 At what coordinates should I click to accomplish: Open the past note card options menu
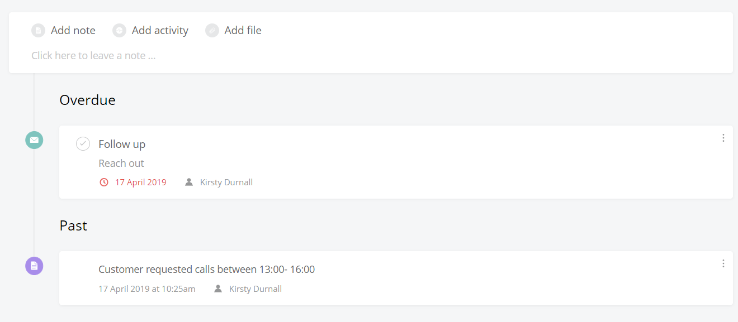[x=723, y=263]
